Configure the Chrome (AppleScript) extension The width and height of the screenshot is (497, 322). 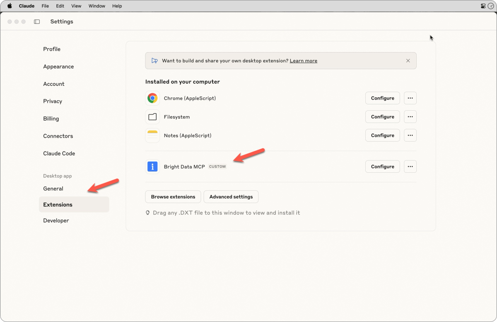click(x=383, y=98)
